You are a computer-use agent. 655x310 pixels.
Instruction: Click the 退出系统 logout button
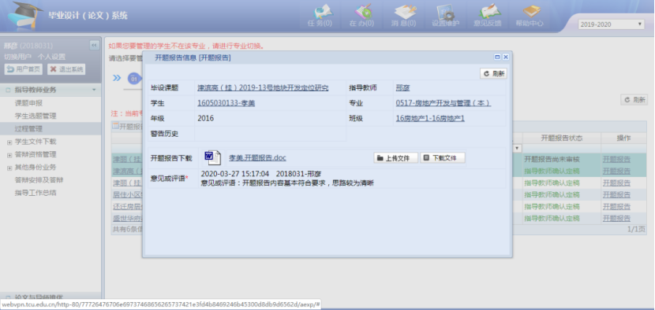pos(66,69)
